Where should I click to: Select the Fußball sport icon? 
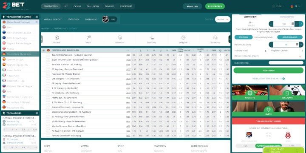coord(57,39)
